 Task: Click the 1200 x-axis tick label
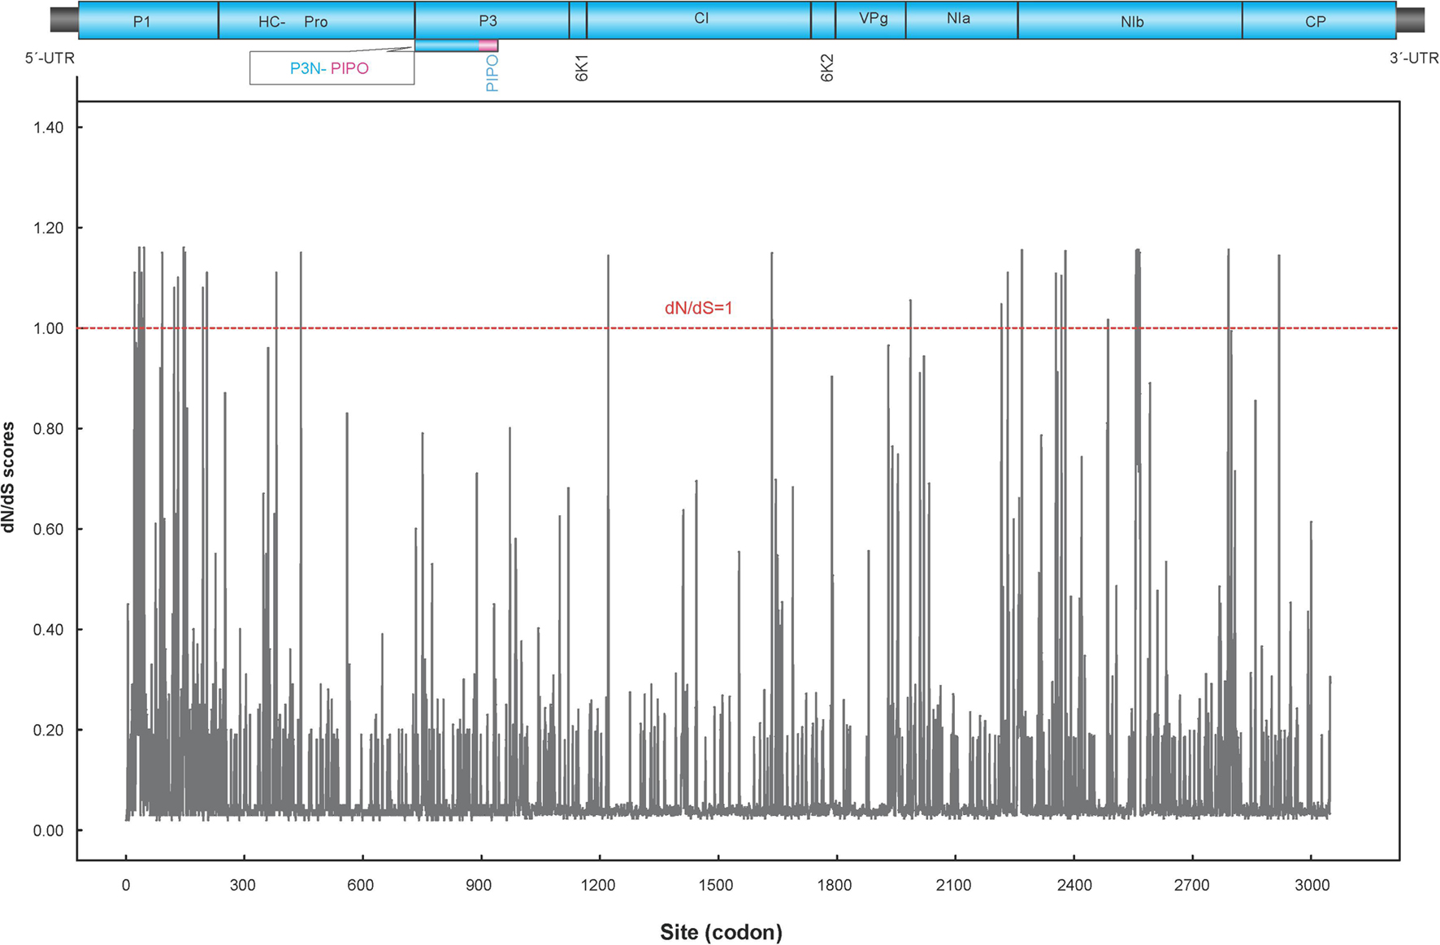click(598, 886)
